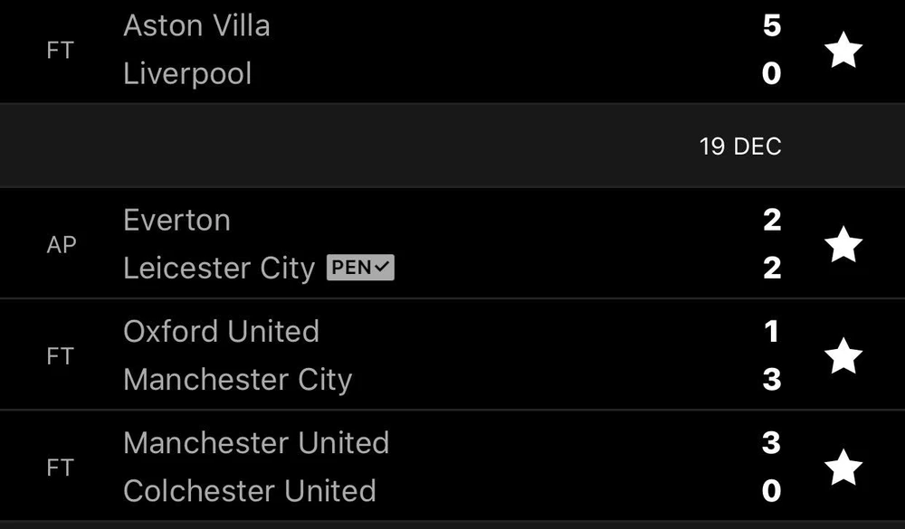
Task: Open Everton team entry
Action: [176, 221]
